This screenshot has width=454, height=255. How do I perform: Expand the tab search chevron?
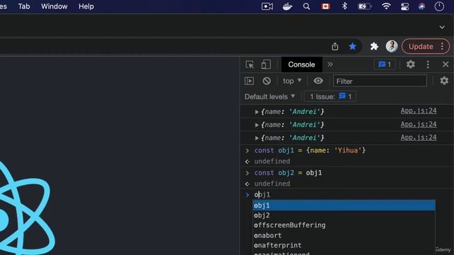pyautogui.click(x=442, y=27)
